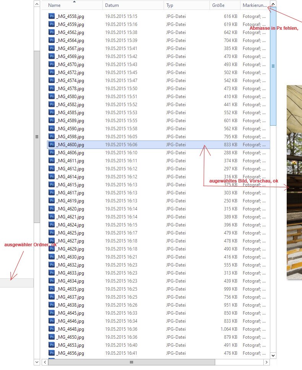Click the 313 KB size cell
Viewport: 302px width, 370px height.
coord(231,273)
